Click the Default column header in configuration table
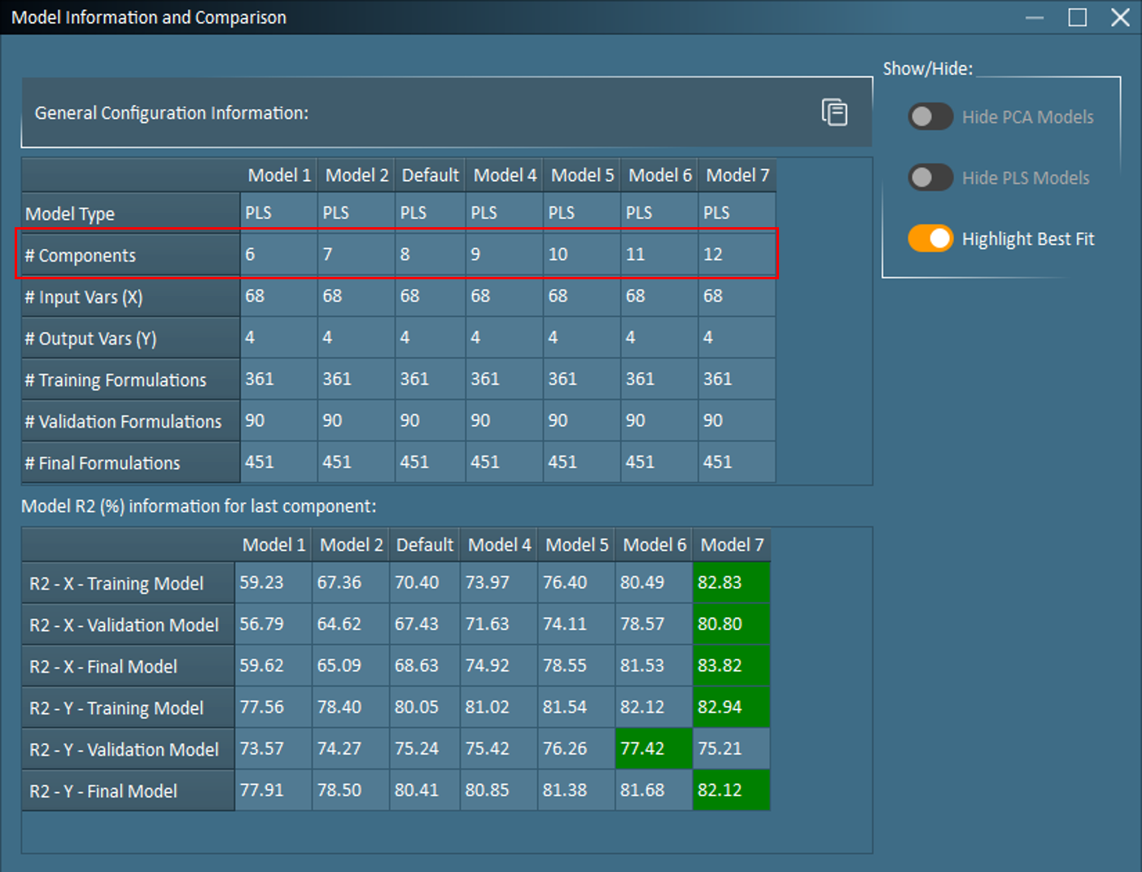1142x872 pixels. click(430, 176)
